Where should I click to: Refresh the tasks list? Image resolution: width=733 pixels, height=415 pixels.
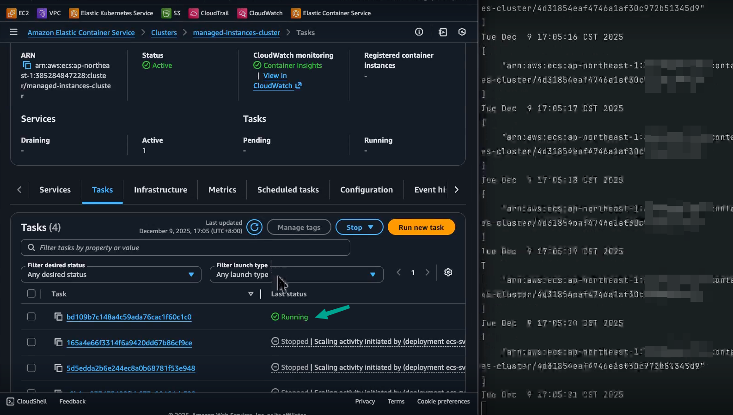(254, 227)
